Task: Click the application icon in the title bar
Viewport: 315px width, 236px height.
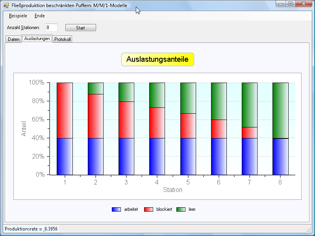Action: coord(6,5)
